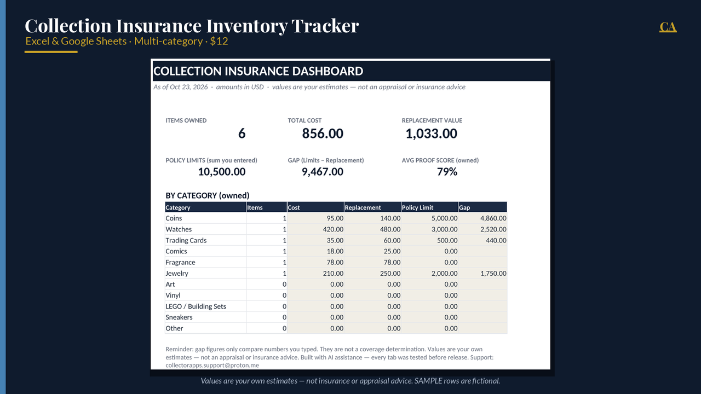
Task: Click the "Replacement" column header
Action: click(372, 207)
